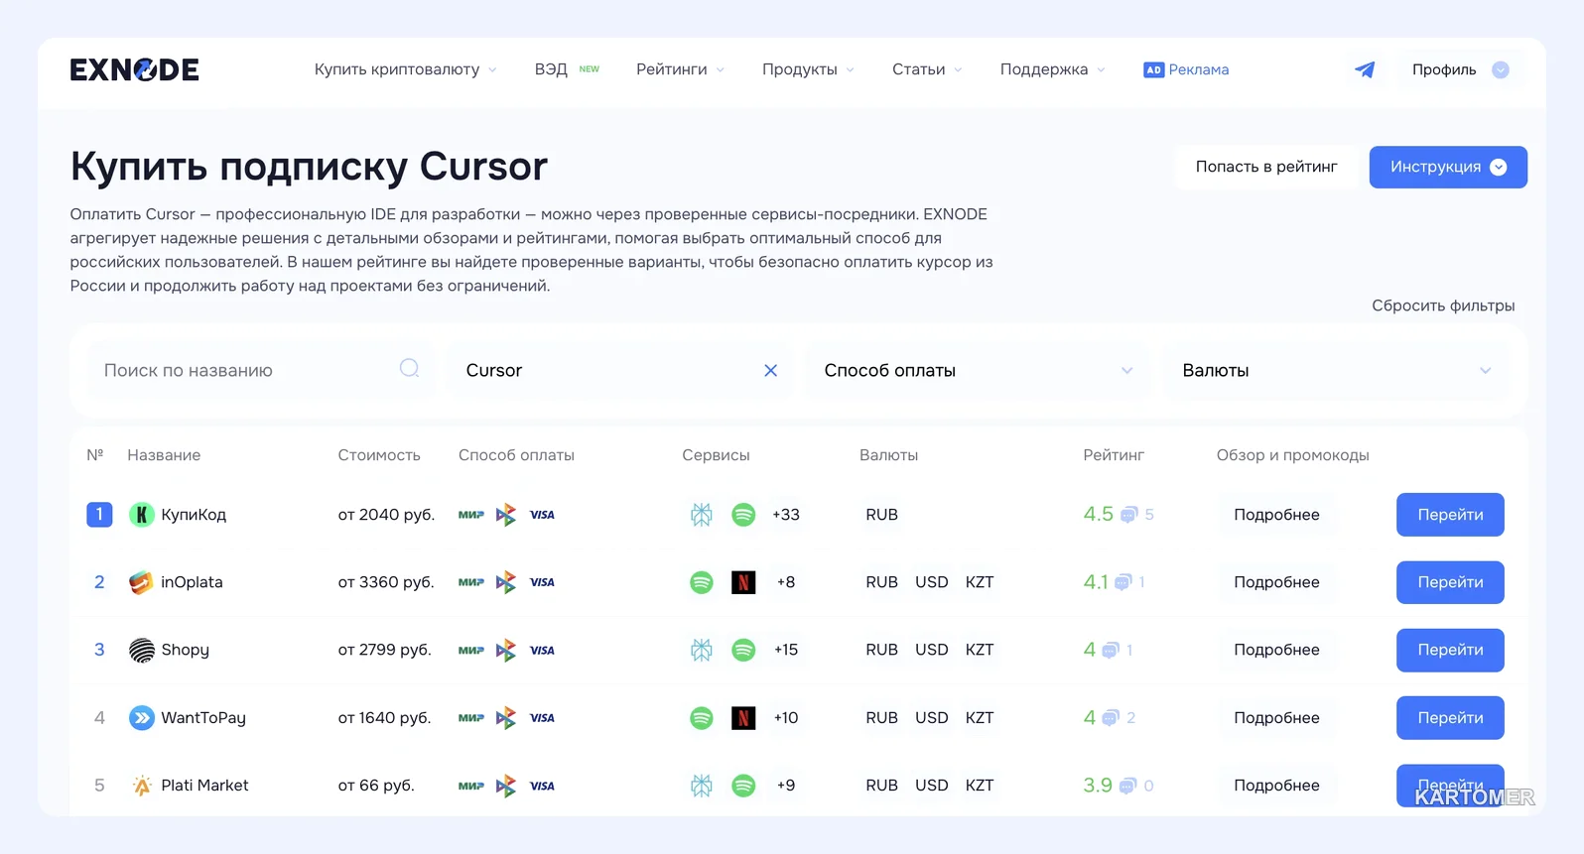
Task: Click МИР icon in КупиКод row
Action: 470,514
